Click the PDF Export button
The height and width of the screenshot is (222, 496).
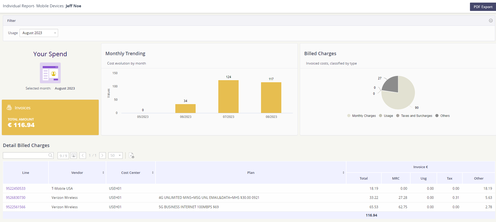click(x=483, y=7)
